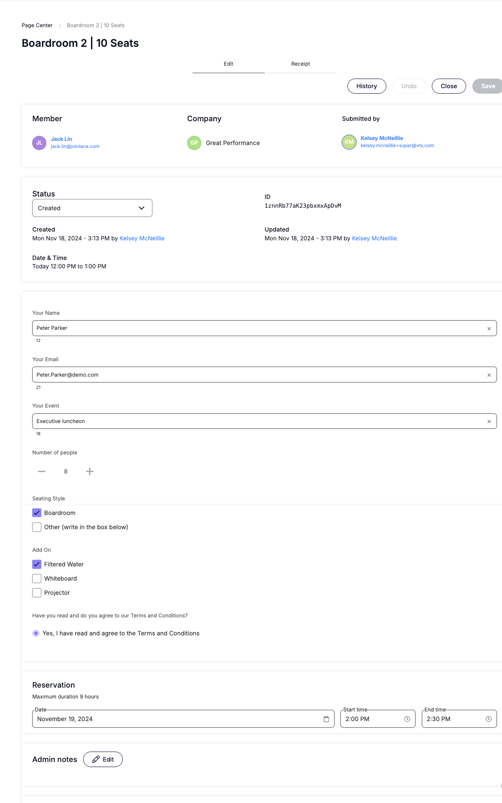Image resolution: width=502 pixels, height=803 pixels.
Task: Open Kelsey McNeillie link in Updated line
Action: pyautogui.click(x=374, y=238)
